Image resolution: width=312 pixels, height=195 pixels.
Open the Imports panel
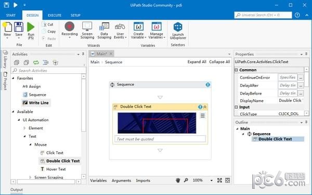[143, 180]
